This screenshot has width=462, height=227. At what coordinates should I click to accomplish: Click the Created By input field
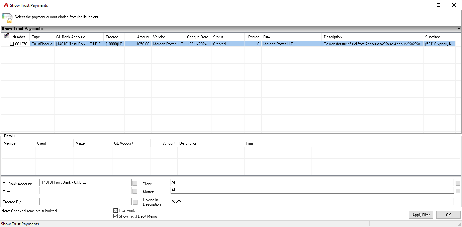click(x=86, y=201)
